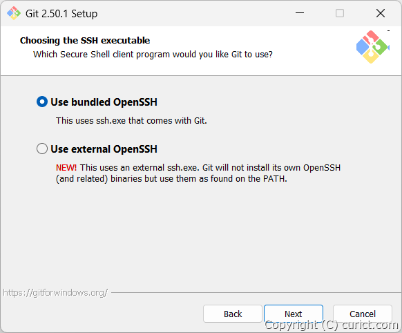The width and height of the screenshot is (402, 333).
Task: Click the Git logo in the header
Action: tap(373, 47)
